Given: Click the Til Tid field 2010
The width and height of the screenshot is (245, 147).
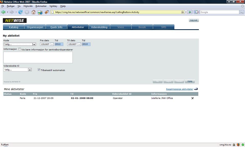Looking at the screenshot, I should coord(86,44).
